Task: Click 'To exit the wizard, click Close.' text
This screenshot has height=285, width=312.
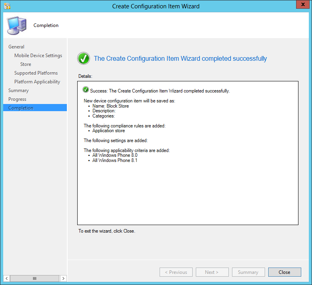Action: [107, 231]
